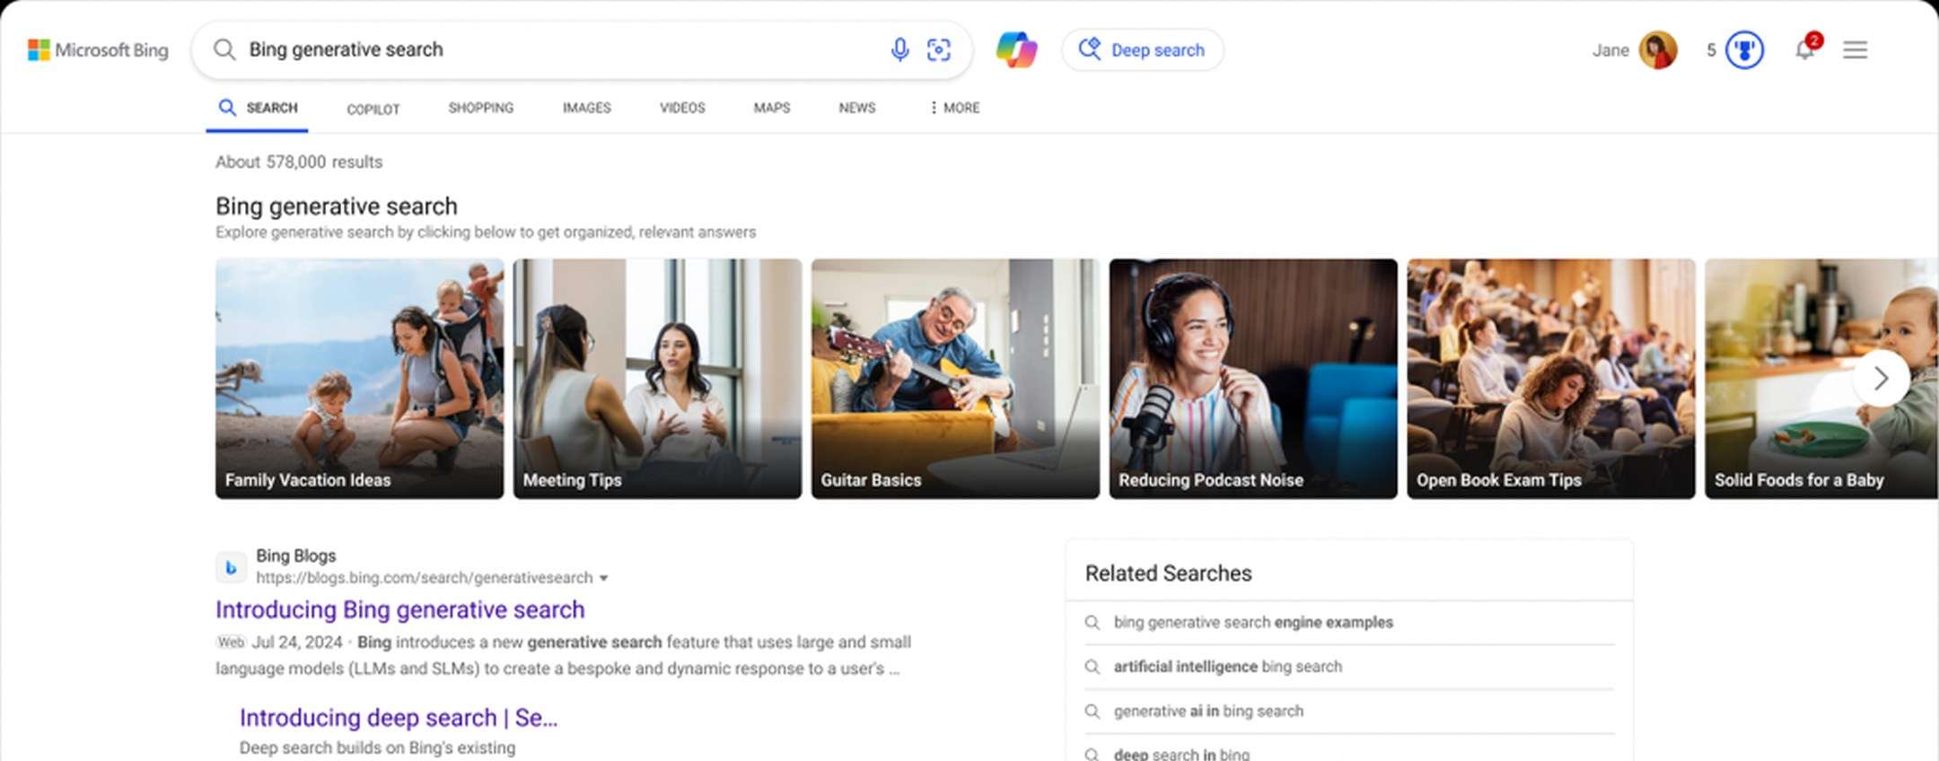Switch to the MAPS tab

tap(772, 108)
